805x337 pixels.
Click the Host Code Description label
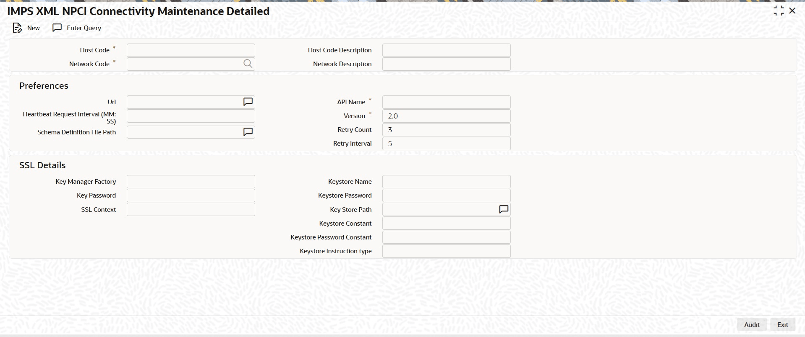coord(340,50)
